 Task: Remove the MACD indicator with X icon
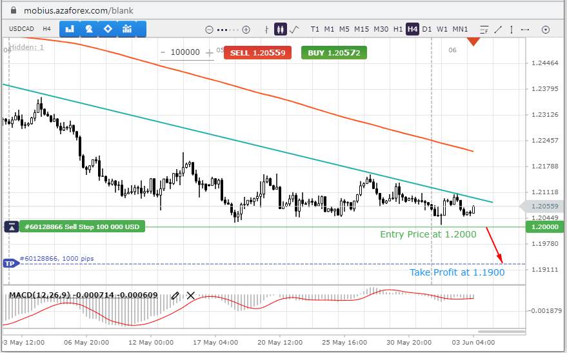(x=190, y=296)
